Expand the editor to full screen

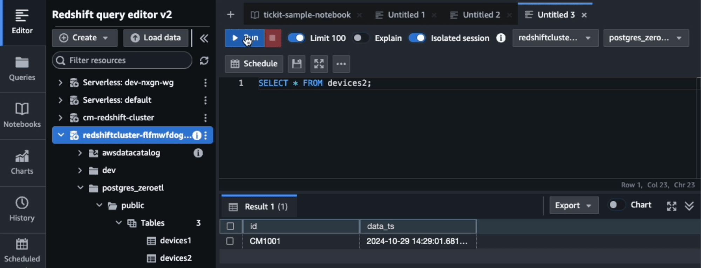(319, 64)
